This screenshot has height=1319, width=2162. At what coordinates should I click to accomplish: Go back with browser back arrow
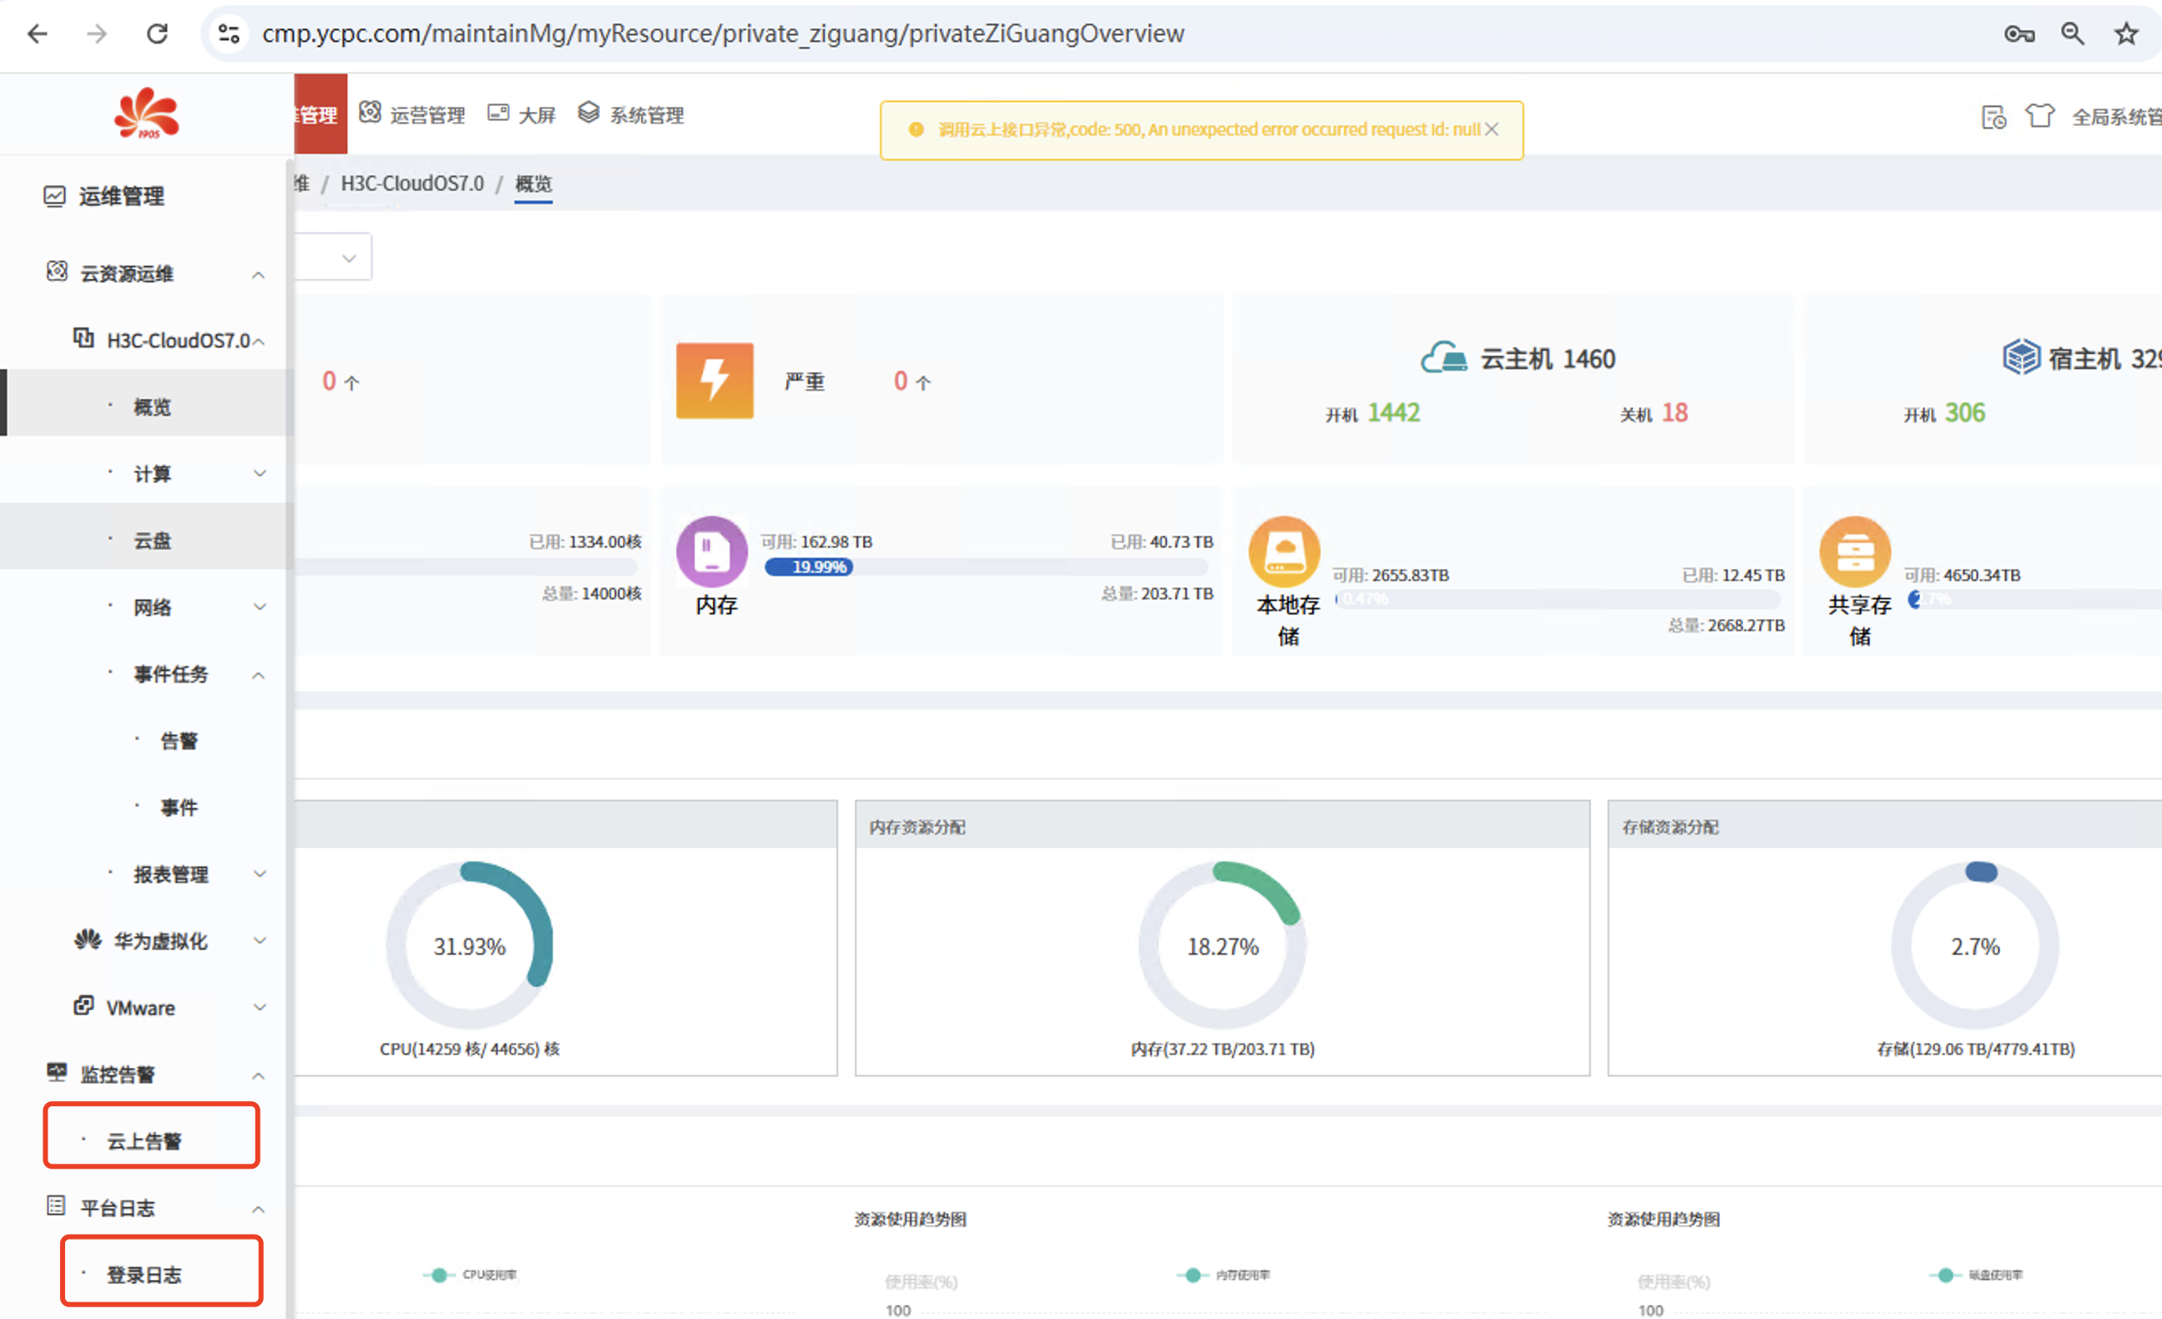[x=38, y=34]
